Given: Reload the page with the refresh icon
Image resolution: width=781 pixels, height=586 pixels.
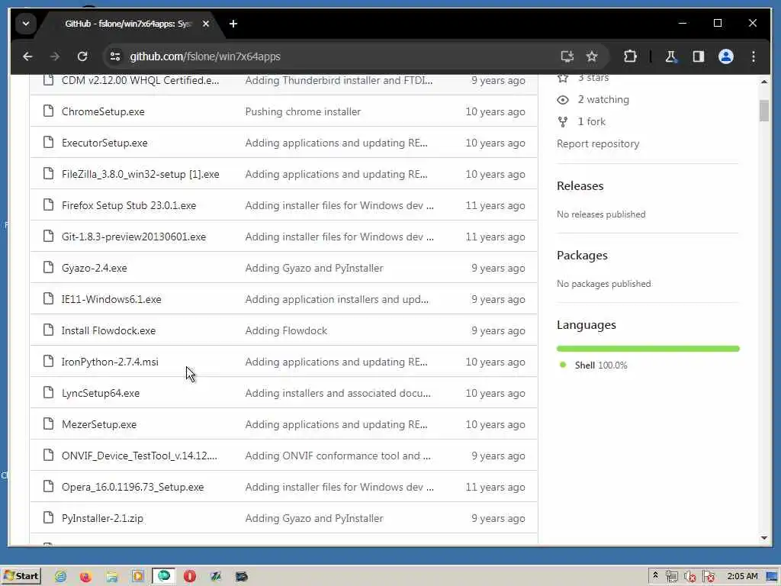Looking at the screenshot, I should [x=82, y=56].
